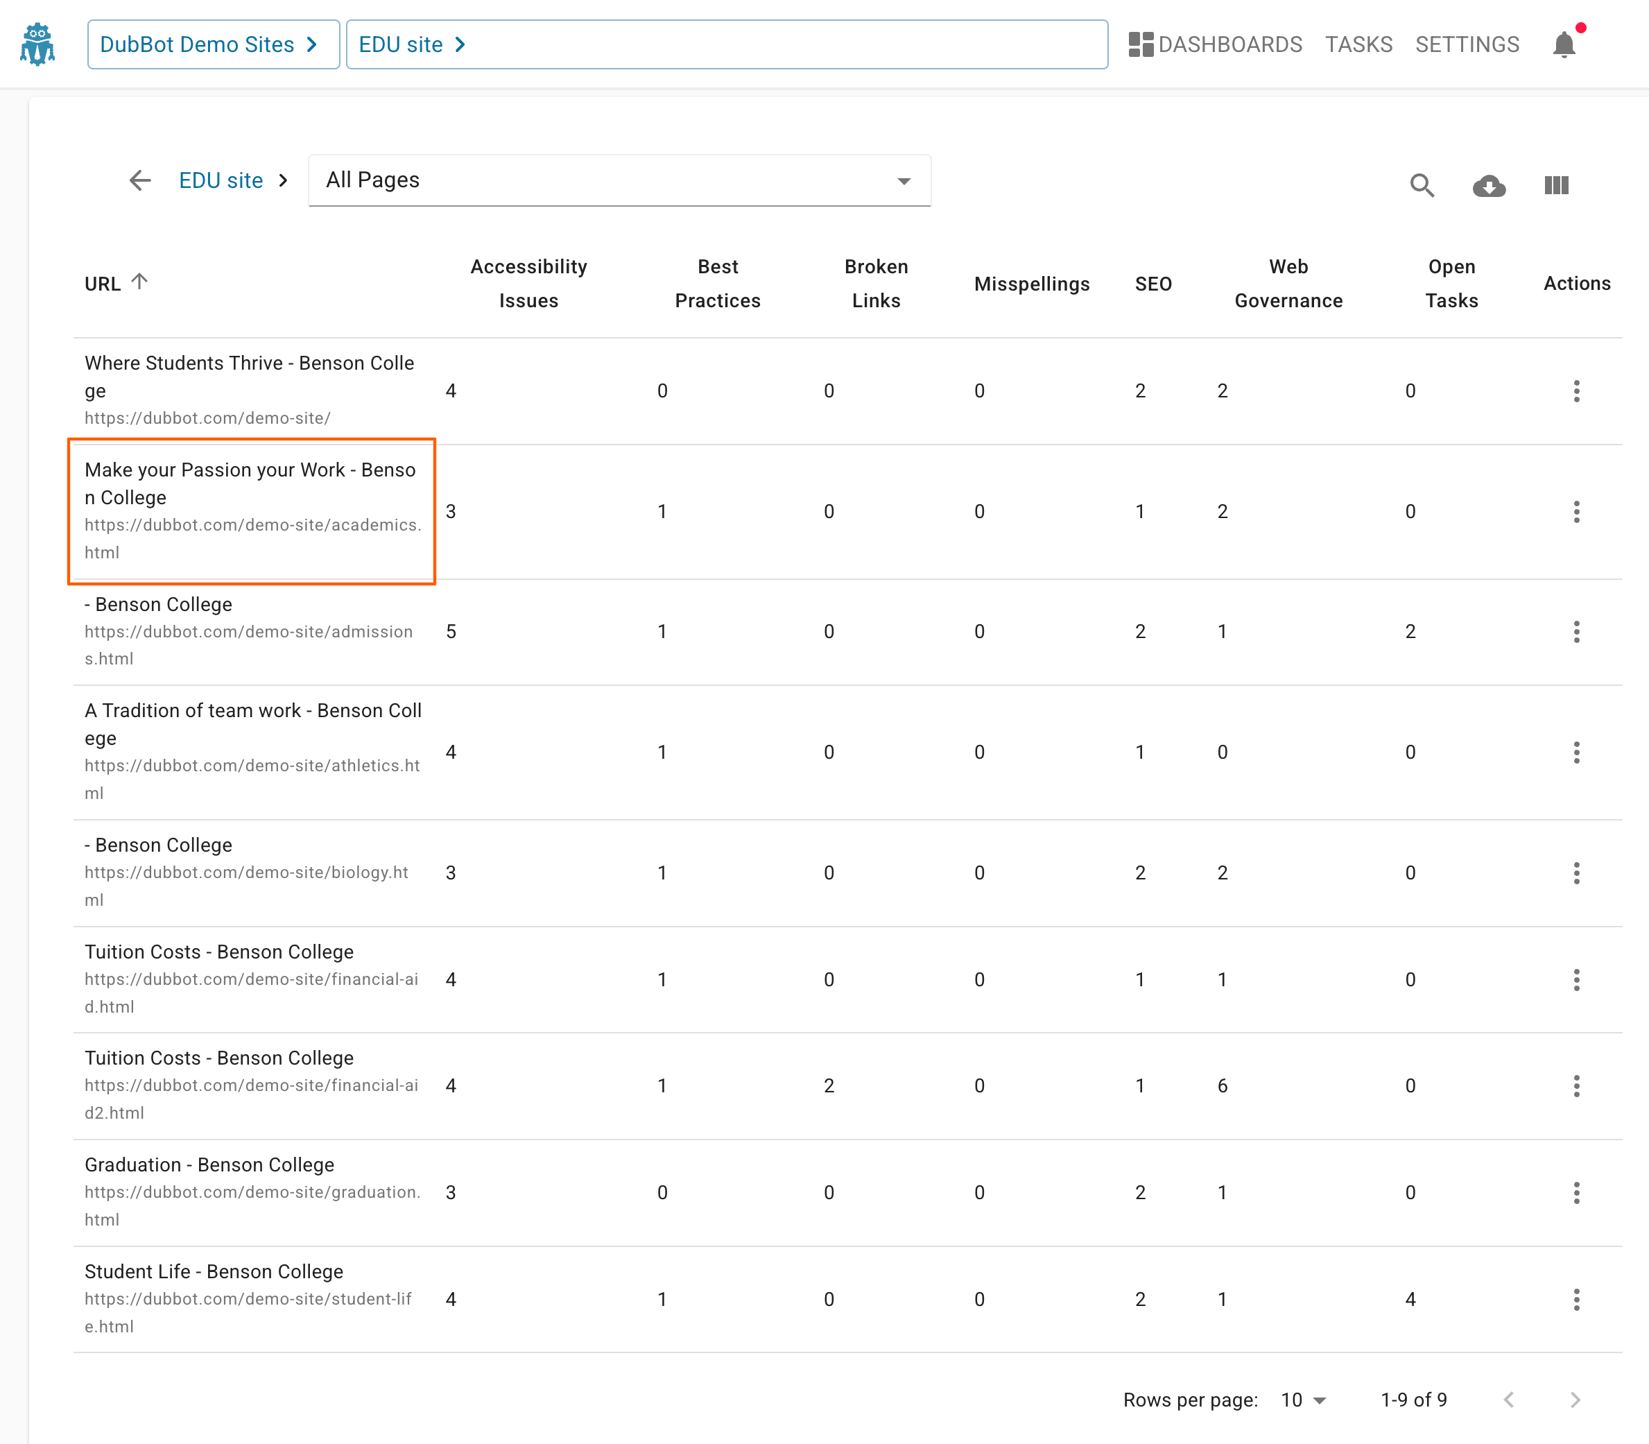Click the cloud export icon
The width and height of the screenshot is (1649, 1444).
point(1489,185)
